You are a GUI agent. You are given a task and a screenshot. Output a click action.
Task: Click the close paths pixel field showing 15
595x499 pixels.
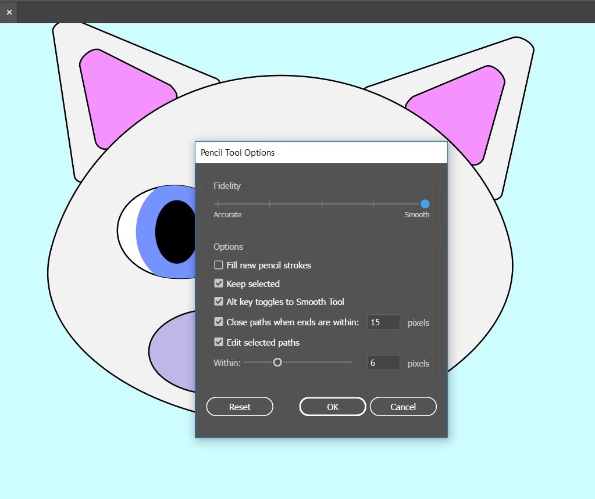click(383, 322)
